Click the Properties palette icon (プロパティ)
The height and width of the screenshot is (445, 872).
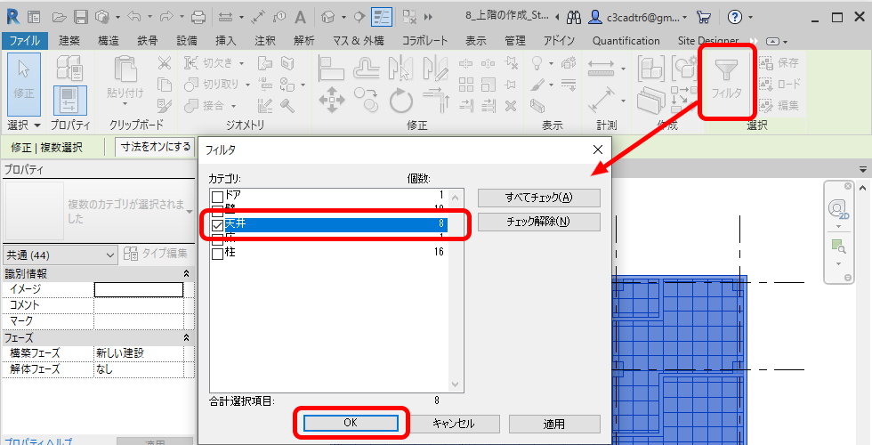click(70, 100)
